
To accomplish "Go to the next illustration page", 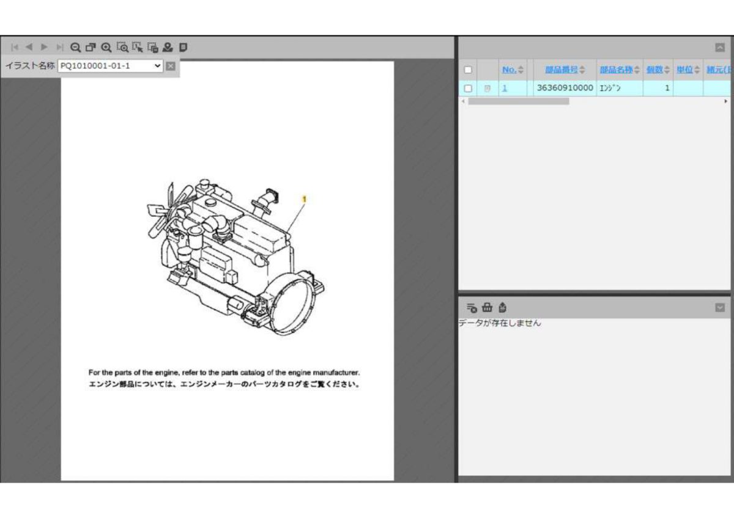I will point(44,47).
